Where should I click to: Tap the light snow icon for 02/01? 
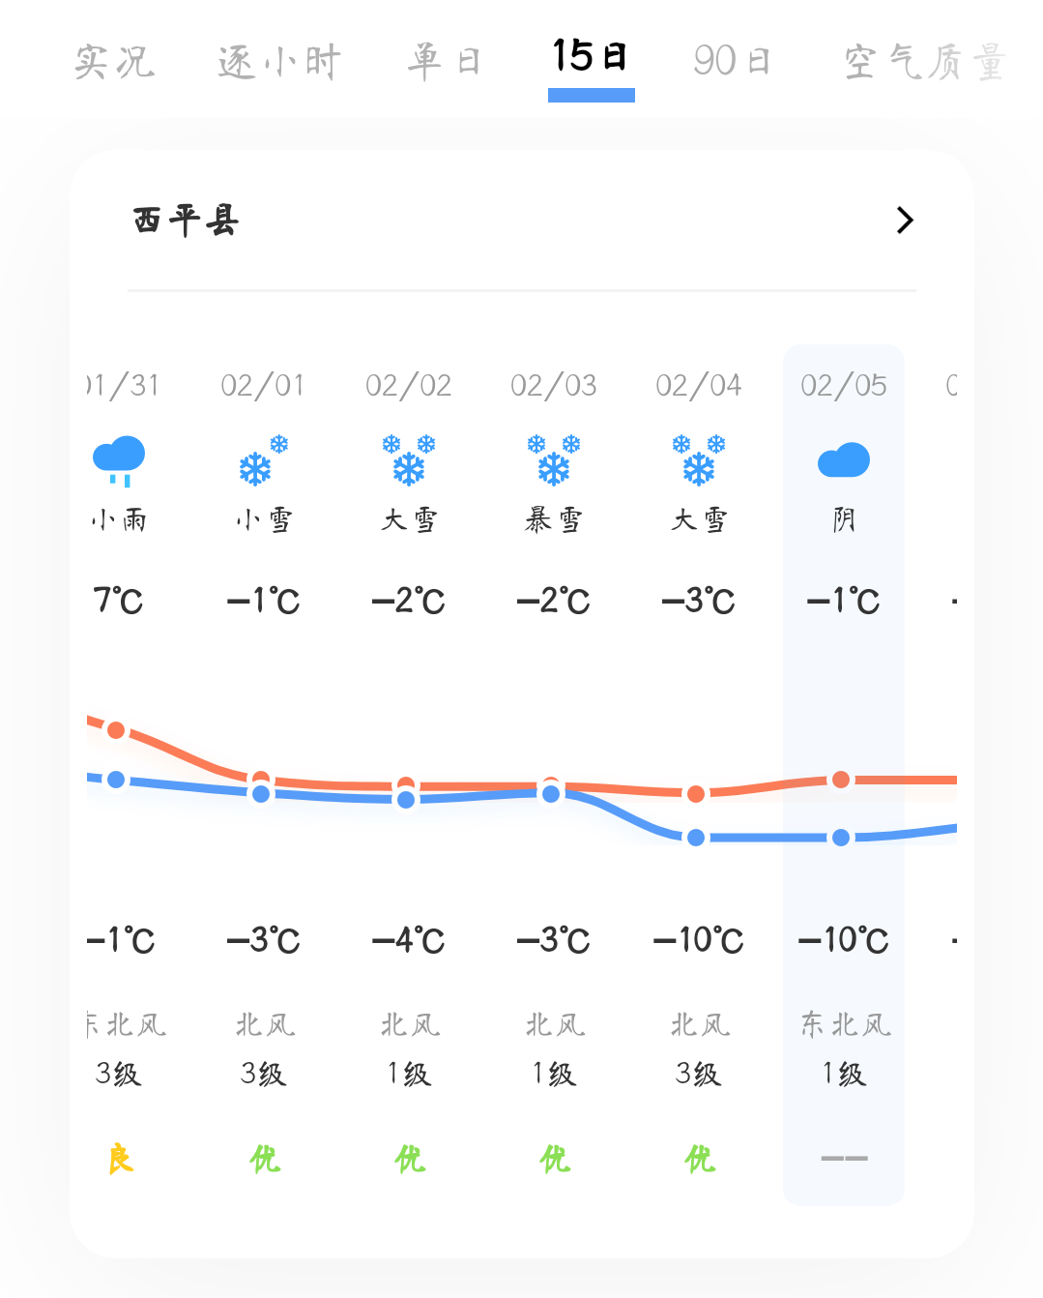tap(264, 460)
